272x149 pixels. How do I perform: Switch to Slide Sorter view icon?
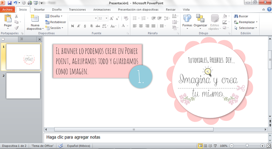[x=206, y=146]
